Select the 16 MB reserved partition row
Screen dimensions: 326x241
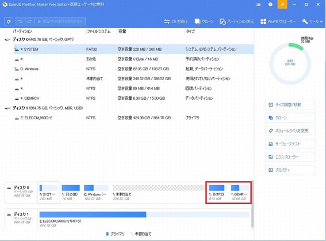coord(134,59)
